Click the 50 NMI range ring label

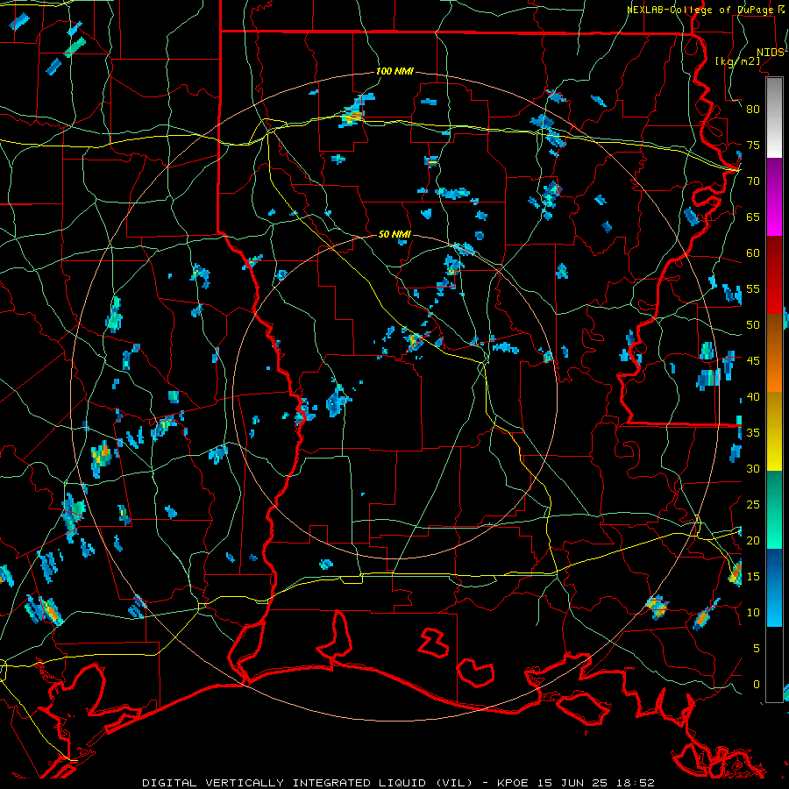click(x=394, y=234)
